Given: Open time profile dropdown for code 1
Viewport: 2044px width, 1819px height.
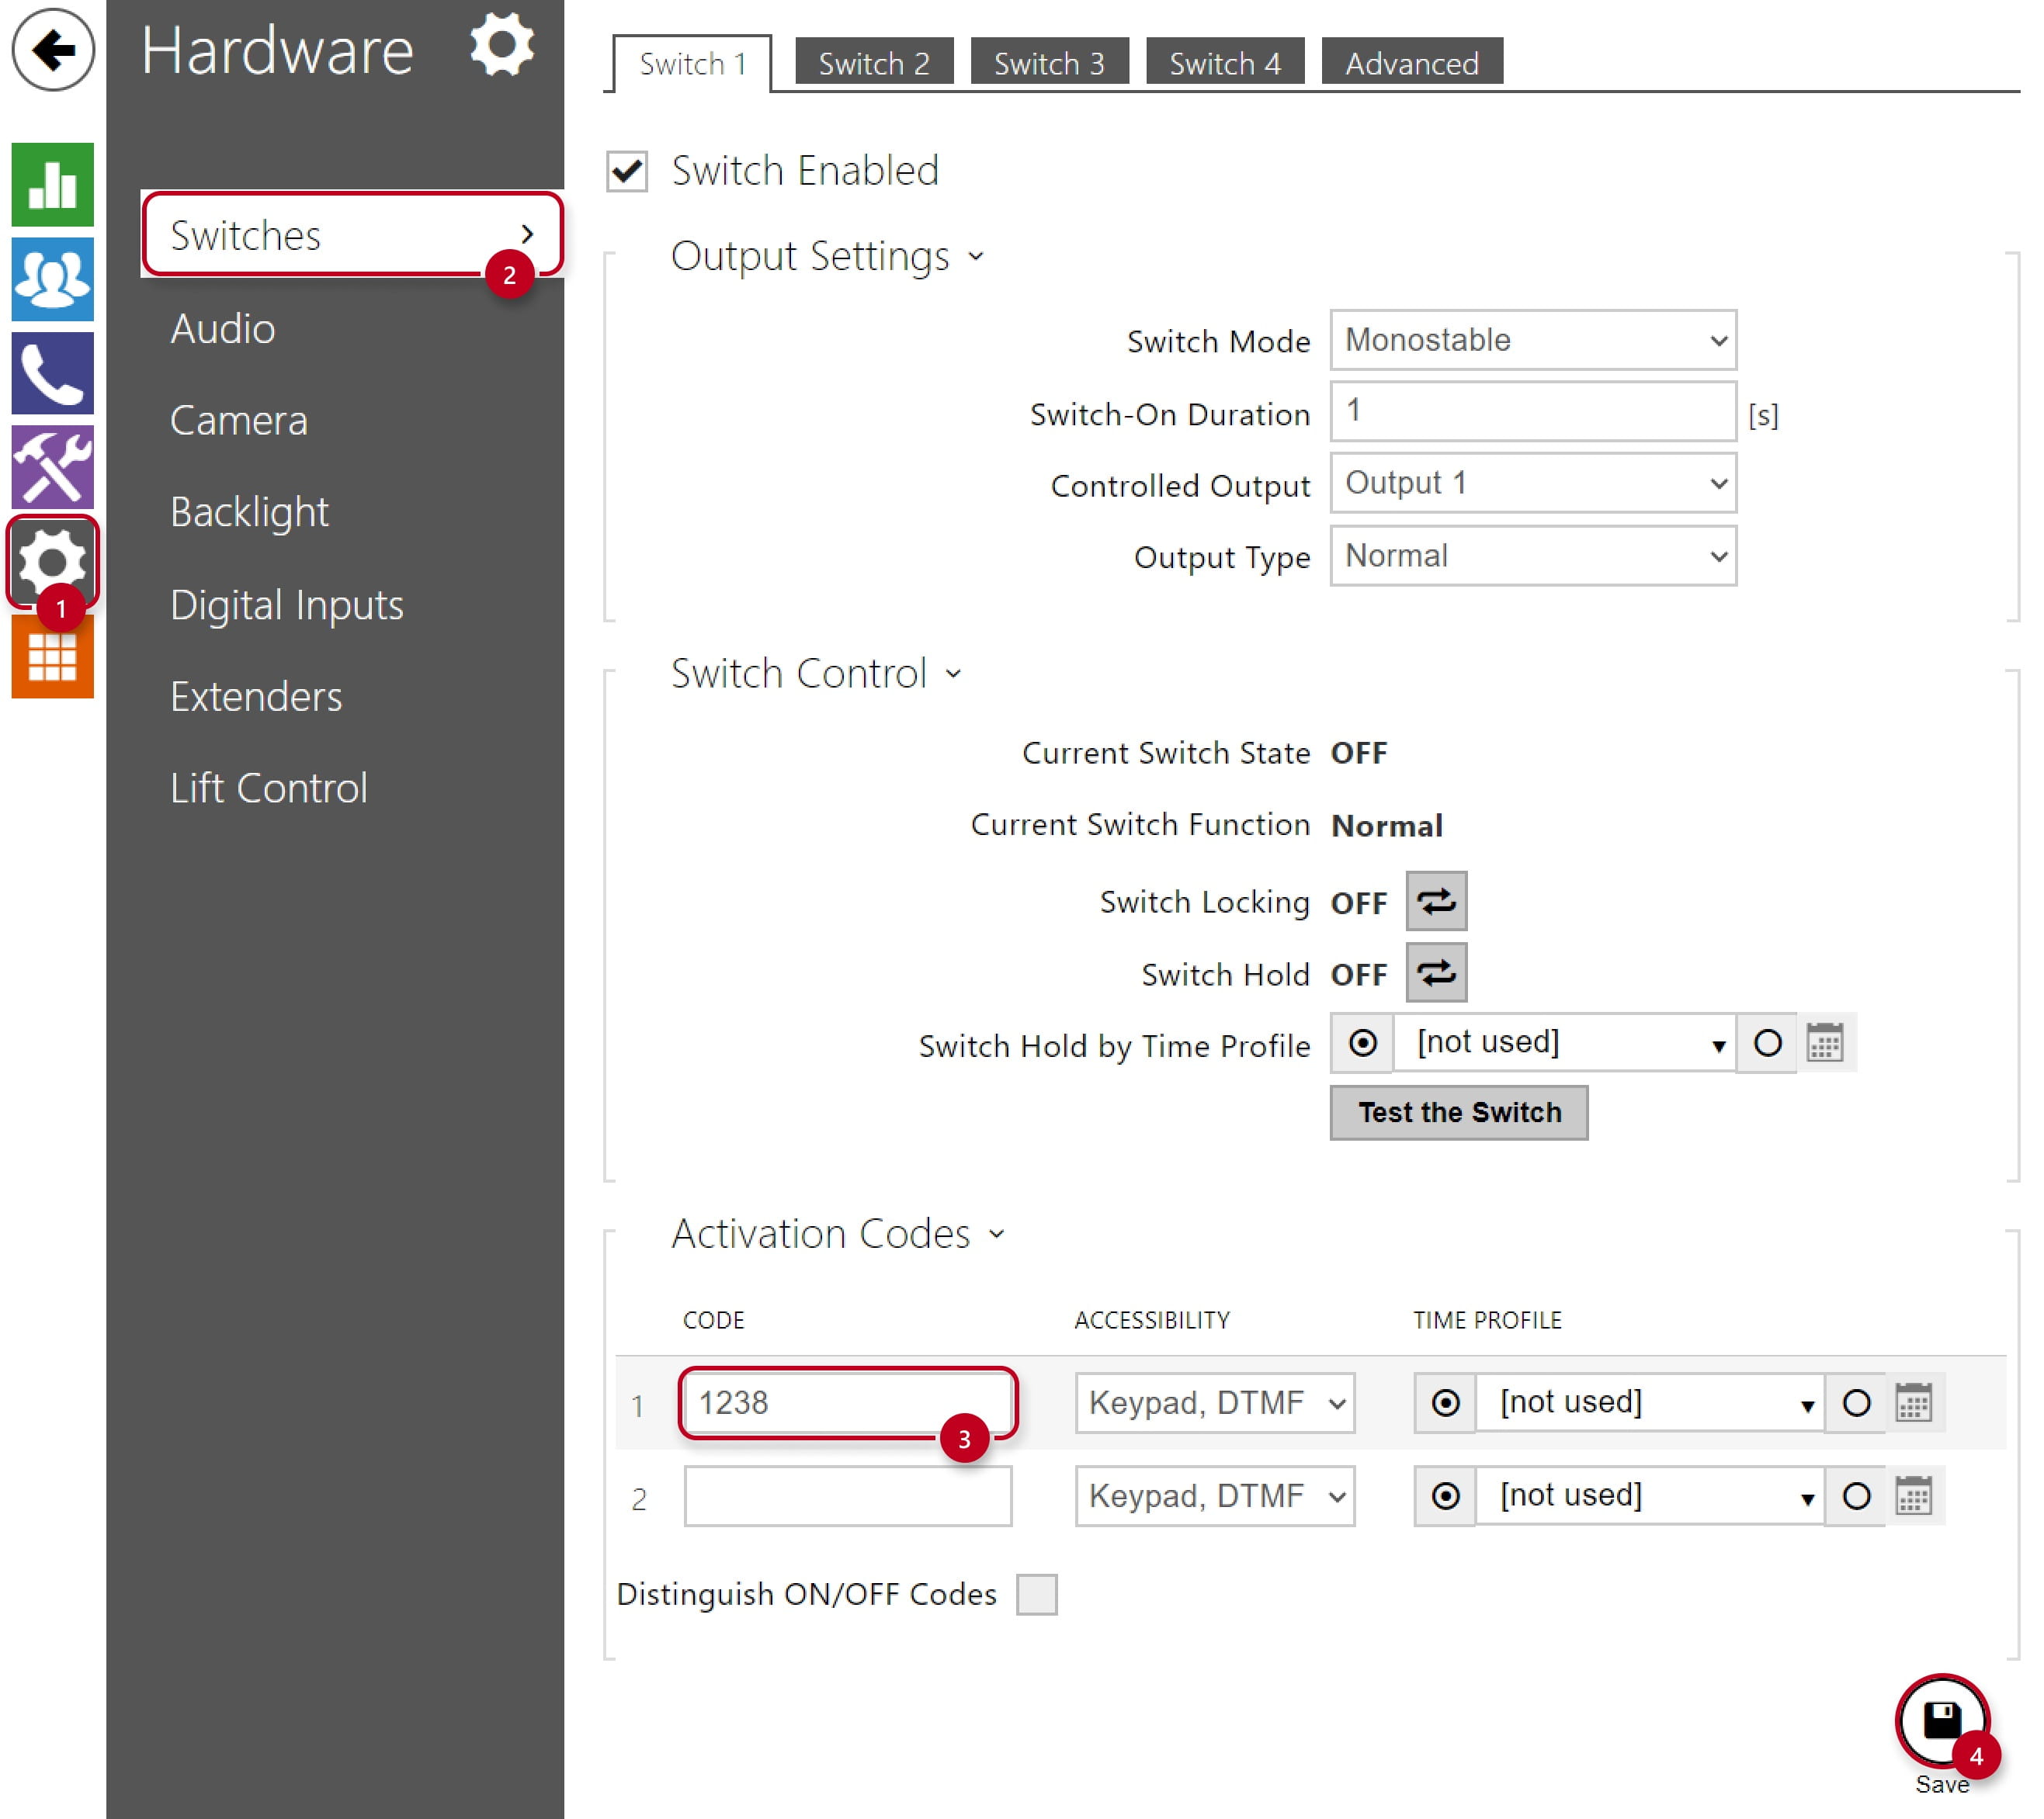Looking at the screenshot, I should [1650, 1402].
